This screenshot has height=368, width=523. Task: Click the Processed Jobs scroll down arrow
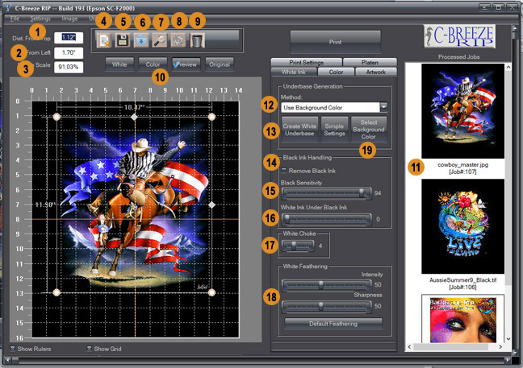tap(508, 339)
